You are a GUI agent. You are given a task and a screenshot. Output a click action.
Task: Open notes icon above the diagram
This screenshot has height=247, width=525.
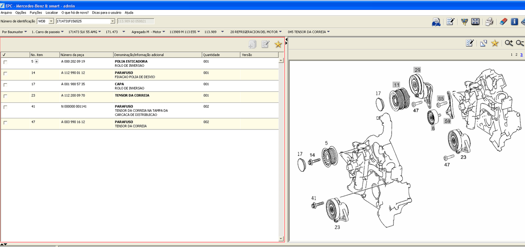(x=470, y=43)
